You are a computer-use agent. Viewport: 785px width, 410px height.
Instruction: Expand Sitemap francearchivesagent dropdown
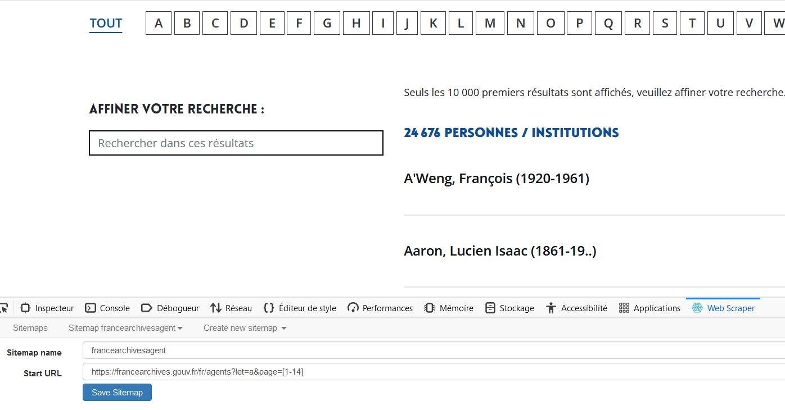click(126, 328)
